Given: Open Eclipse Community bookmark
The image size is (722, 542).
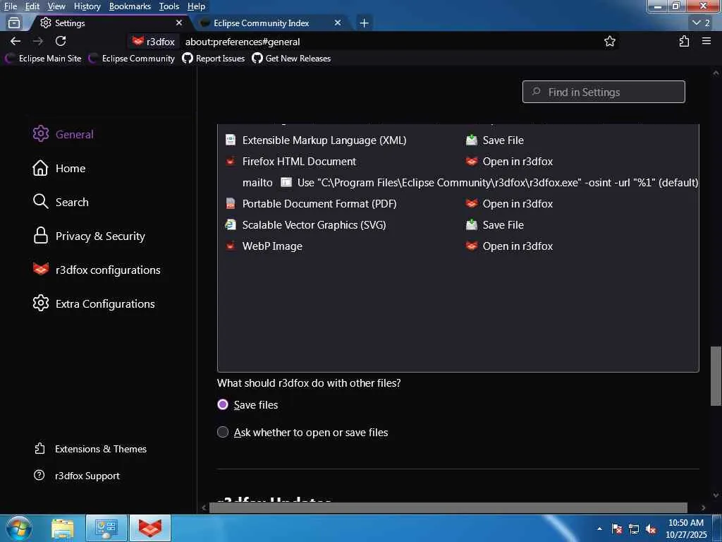Looking at the screenshot, I should pyautogui.click(x=132, y=59).
